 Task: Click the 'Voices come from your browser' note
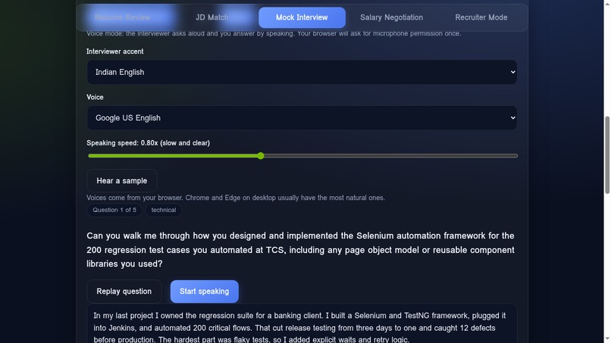click(235, 198)
